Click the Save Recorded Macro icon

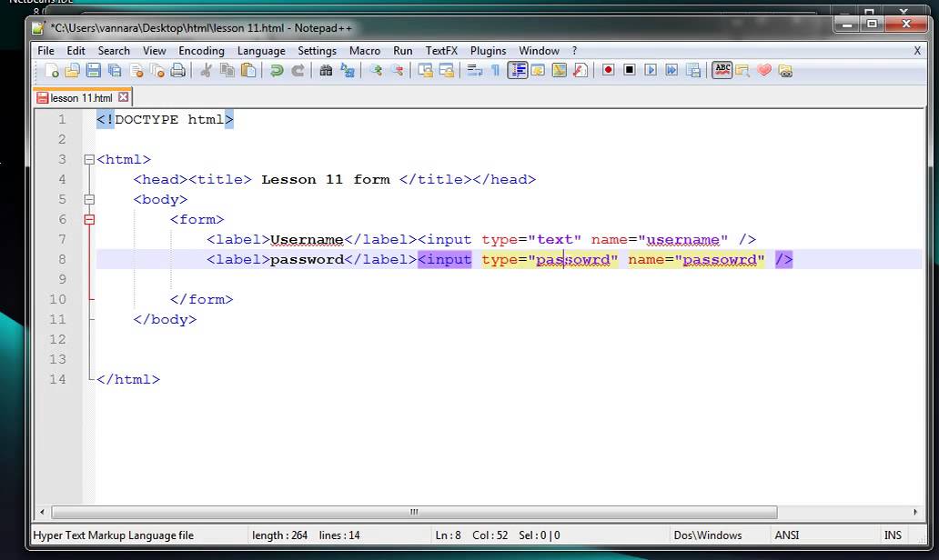[693, 71]
